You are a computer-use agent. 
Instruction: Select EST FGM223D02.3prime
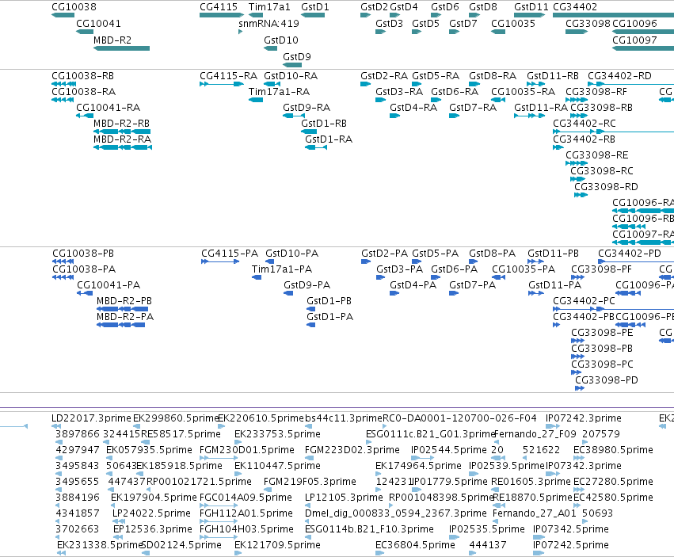[x=352, y=450]
